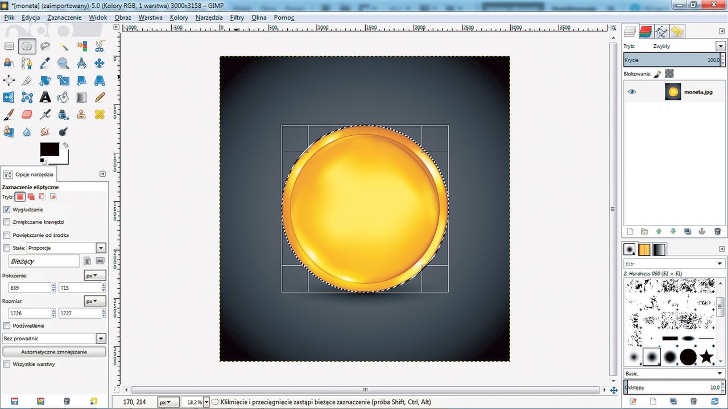Hide the moneta.jpg layer with eye icon
Screen dimensions: 728x409
tap(632, 91)
